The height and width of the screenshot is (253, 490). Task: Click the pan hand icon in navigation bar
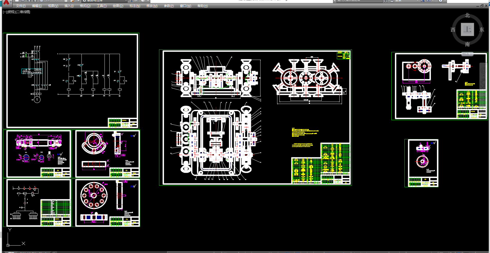(483, 80)
